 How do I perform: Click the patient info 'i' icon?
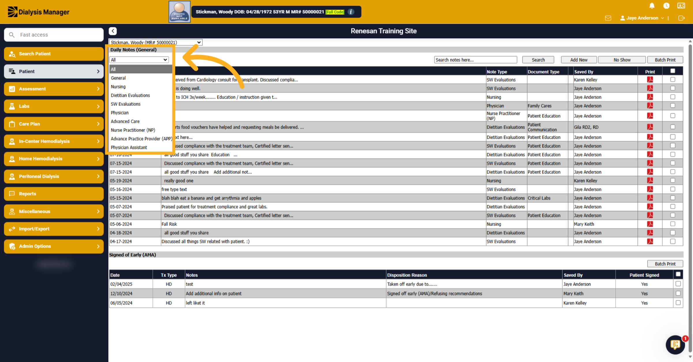351,12
